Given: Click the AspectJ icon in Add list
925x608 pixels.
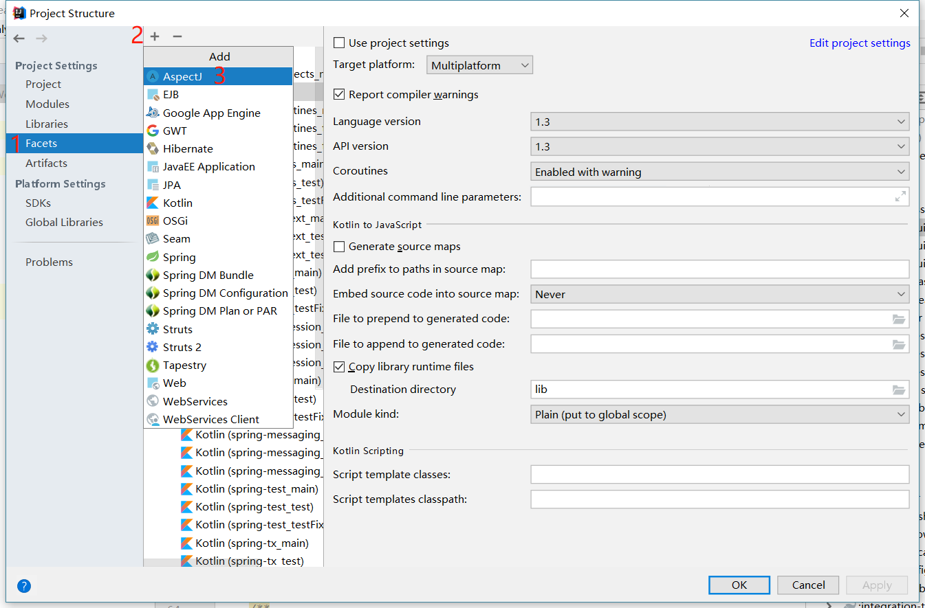Looking at the screenshot, I should point(153,76).
